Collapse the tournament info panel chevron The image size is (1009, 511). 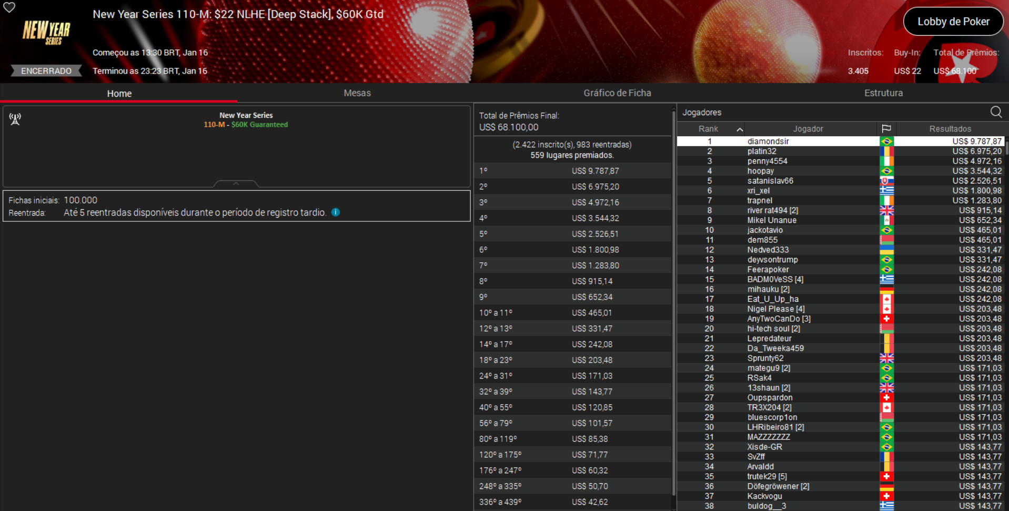236,183
